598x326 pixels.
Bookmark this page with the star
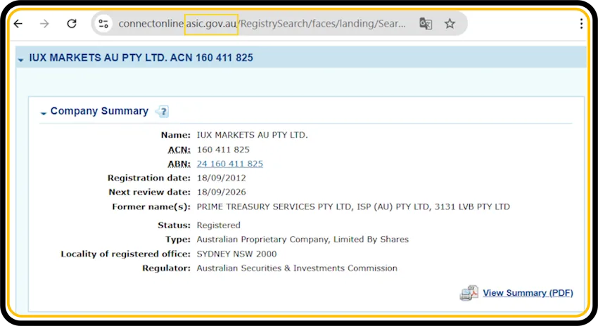click(x=450, y=24)
